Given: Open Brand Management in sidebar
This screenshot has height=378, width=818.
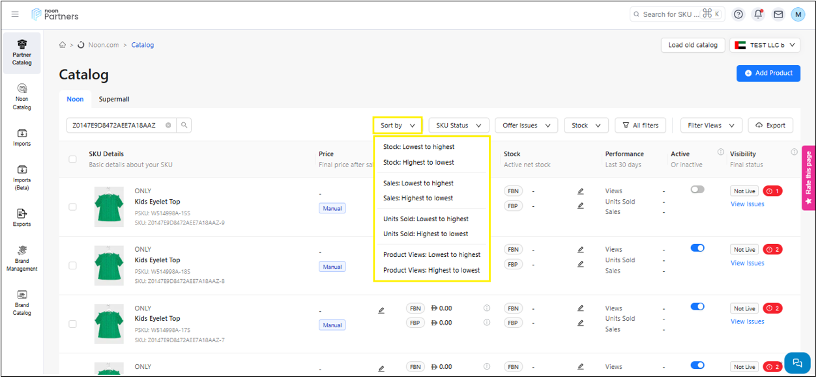Looking at the screenshot, I should tap(22, 258).
